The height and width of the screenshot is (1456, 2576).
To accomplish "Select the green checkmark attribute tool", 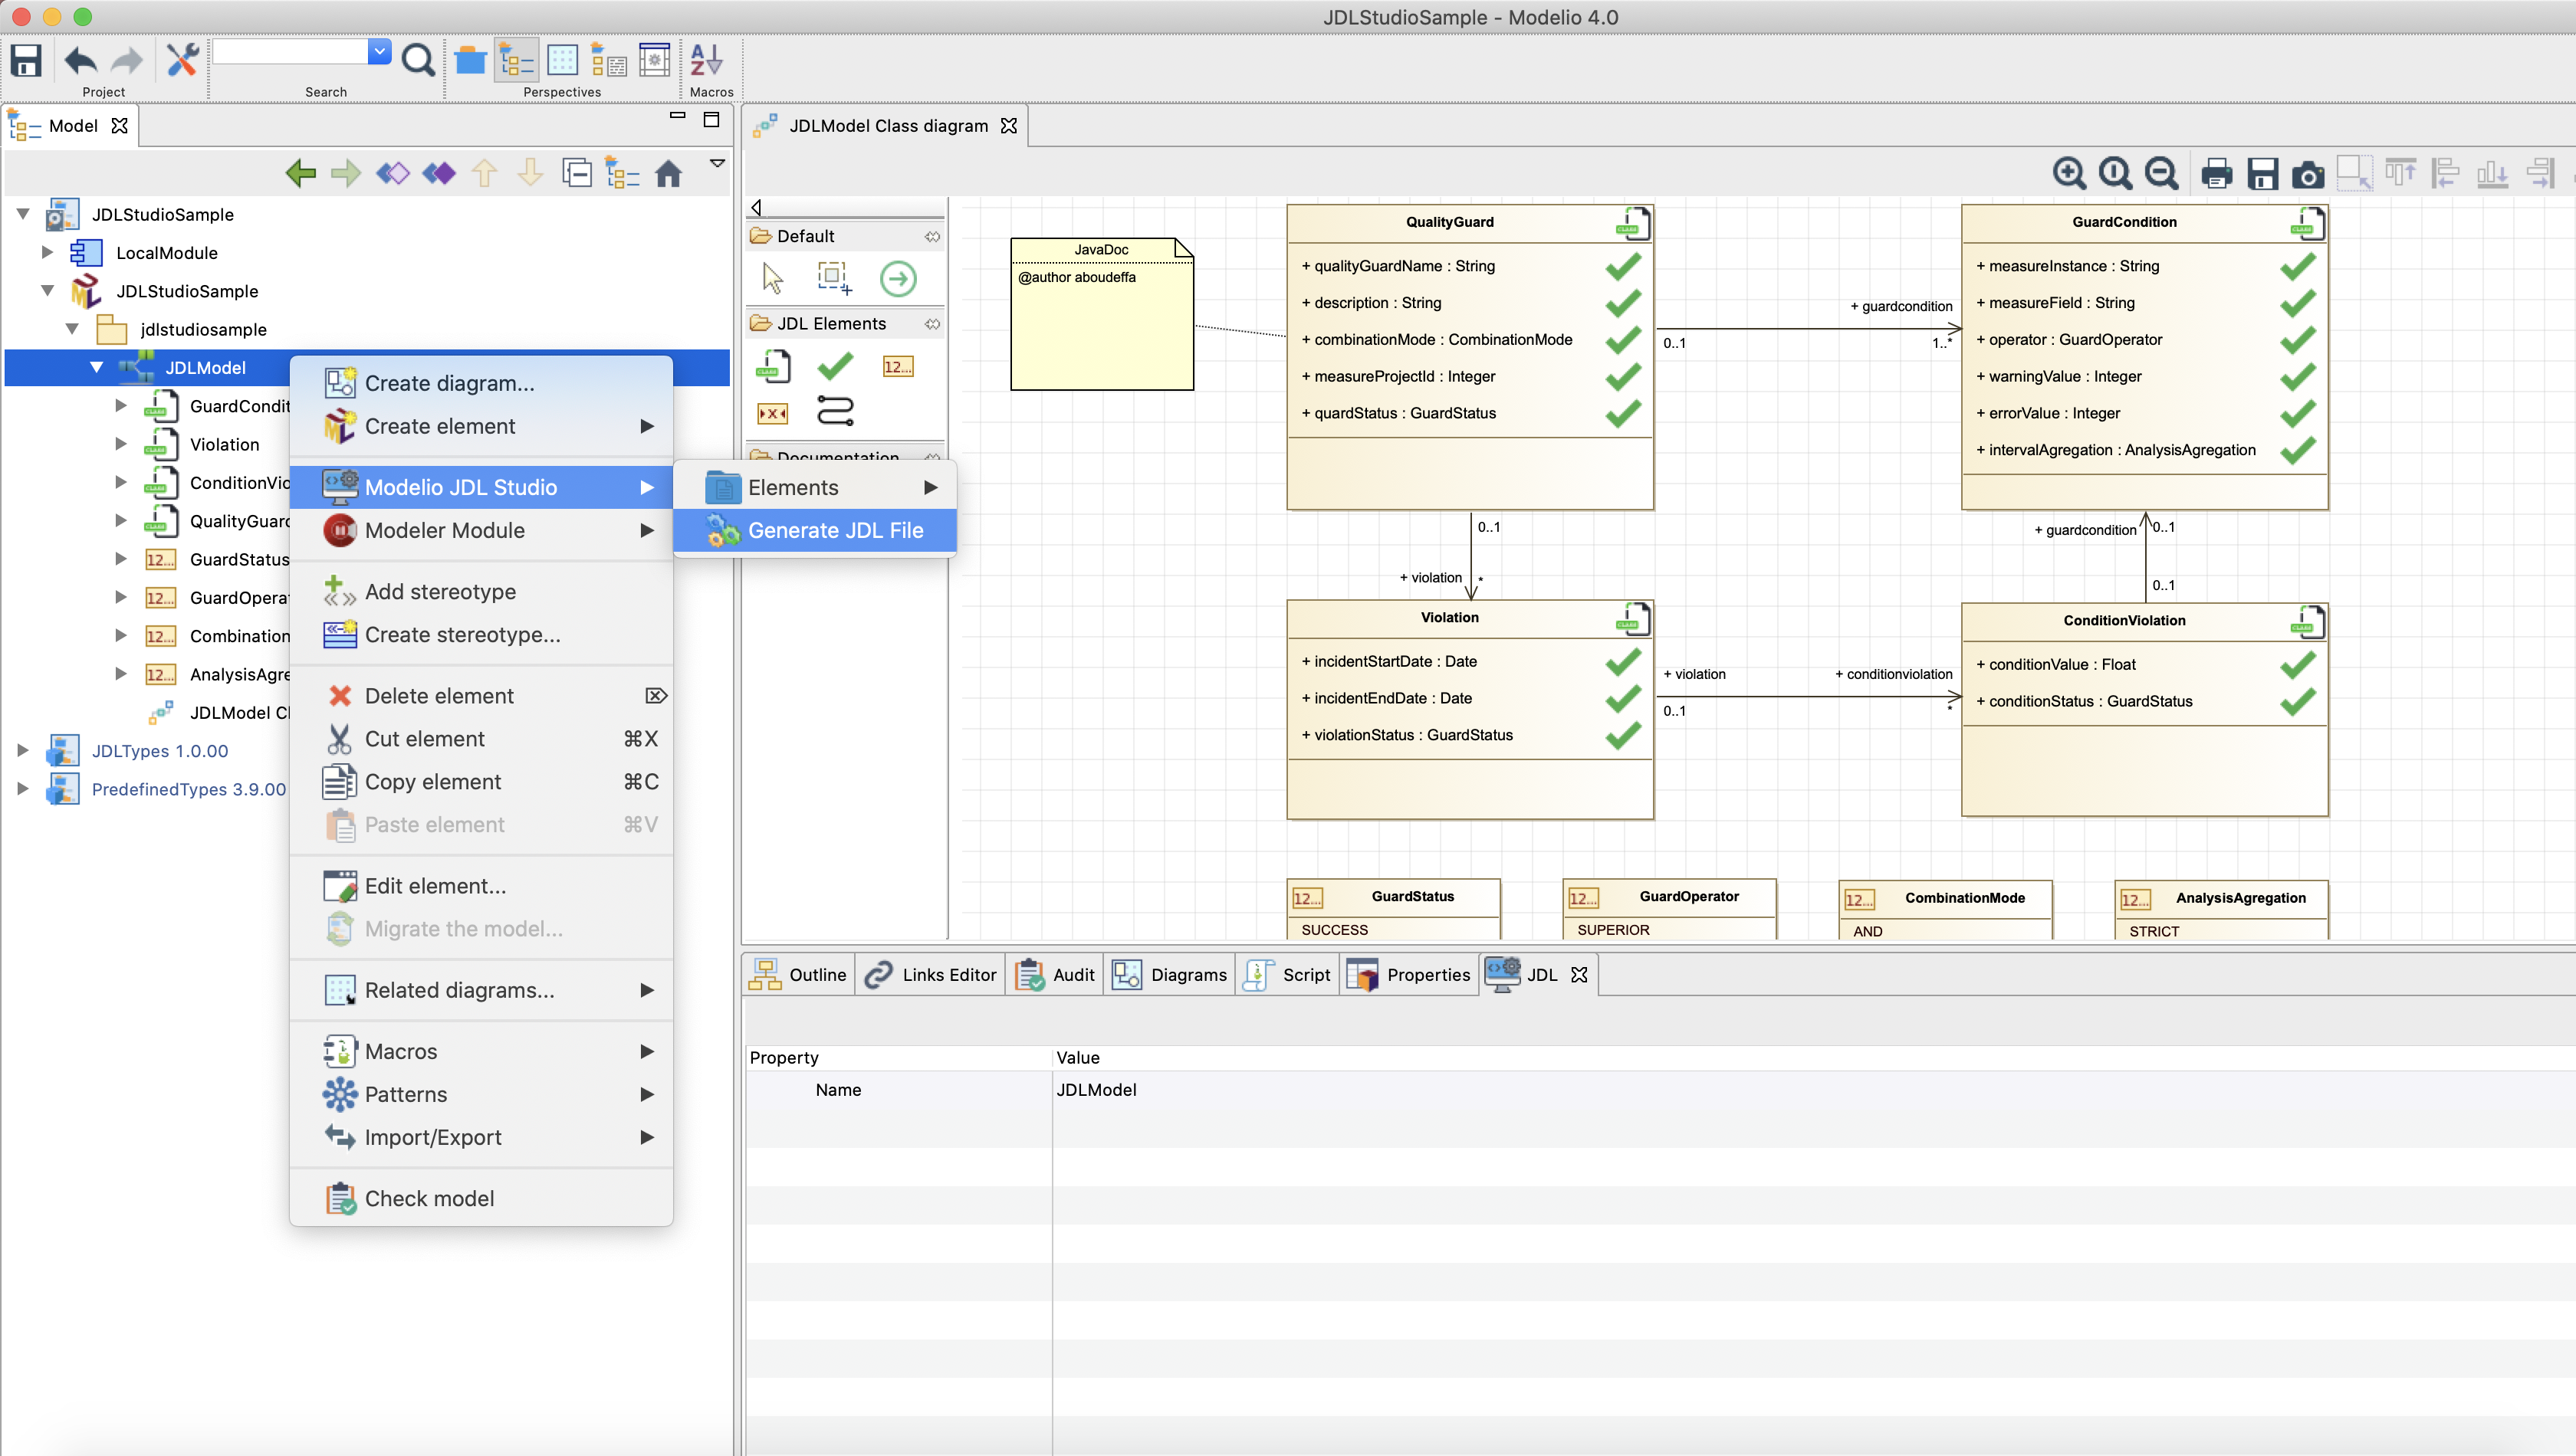I will coord(836,367).
